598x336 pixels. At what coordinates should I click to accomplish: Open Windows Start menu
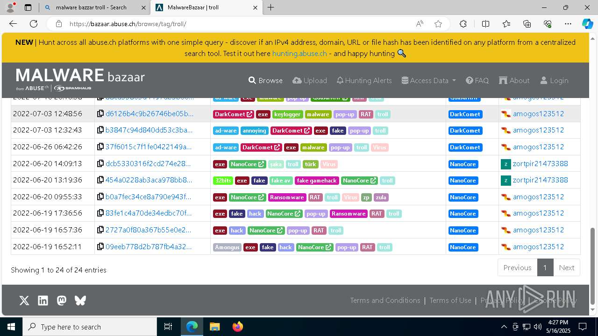[x=11, y=327]
